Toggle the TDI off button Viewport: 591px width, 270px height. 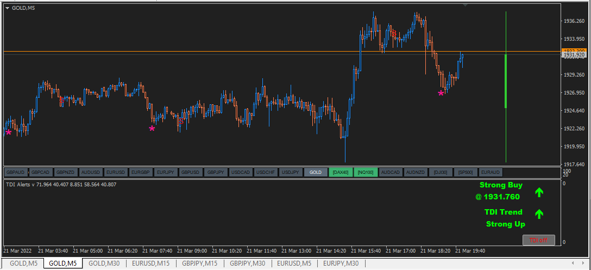tap(539, 240)
